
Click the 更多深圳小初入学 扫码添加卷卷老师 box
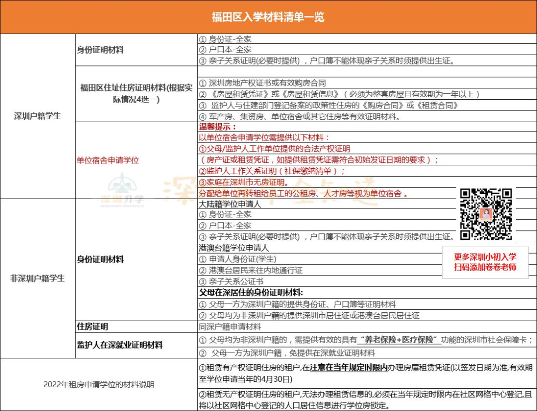[485, 262]
